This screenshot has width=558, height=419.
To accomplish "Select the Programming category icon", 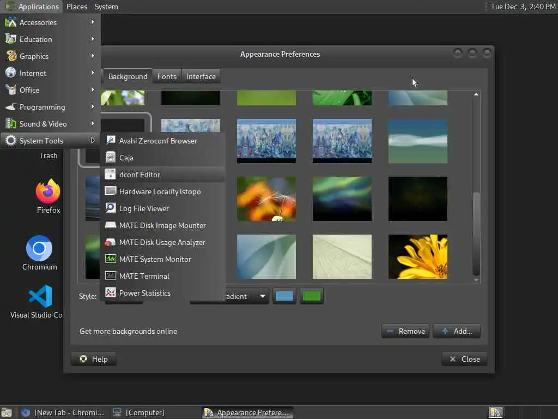I will [11, 107].
